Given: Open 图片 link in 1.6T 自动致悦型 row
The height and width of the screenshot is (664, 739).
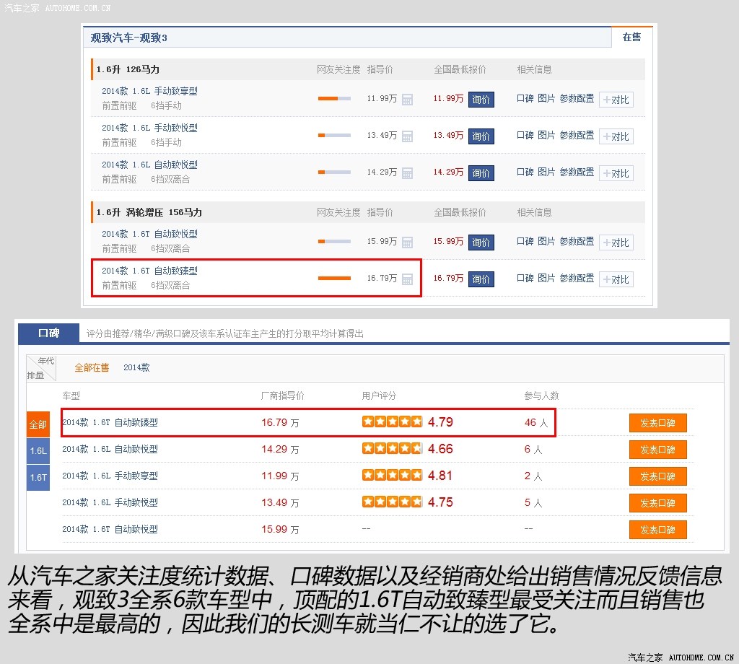Looking at the screenshot, I should (546, 241).
